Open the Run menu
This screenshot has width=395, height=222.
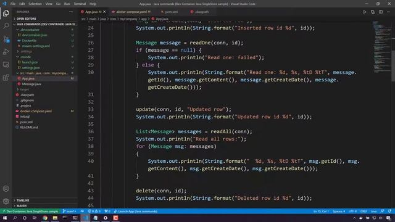coord(67,4)
